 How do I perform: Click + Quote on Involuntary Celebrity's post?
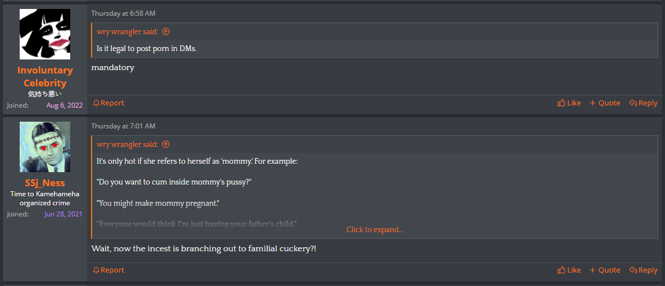pos(605,103)
